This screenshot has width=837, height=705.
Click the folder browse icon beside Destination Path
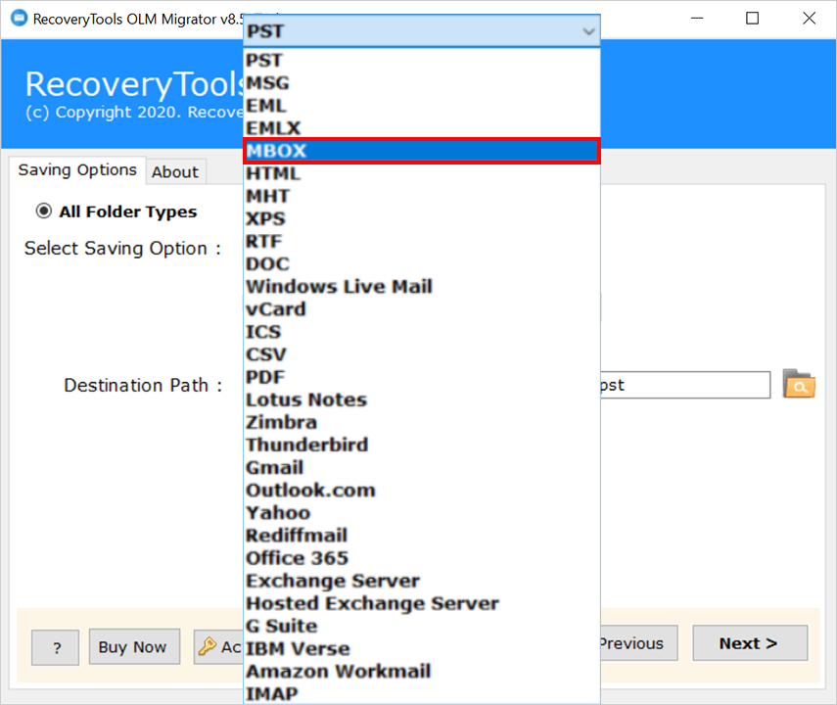(799, 384)
